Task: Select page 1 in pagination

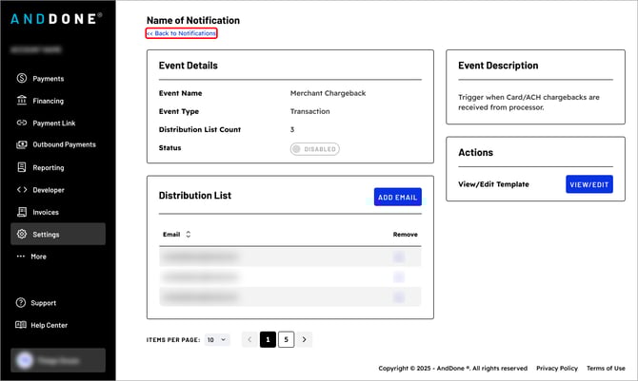Action: pyautogui.click(x=268, y=339)
